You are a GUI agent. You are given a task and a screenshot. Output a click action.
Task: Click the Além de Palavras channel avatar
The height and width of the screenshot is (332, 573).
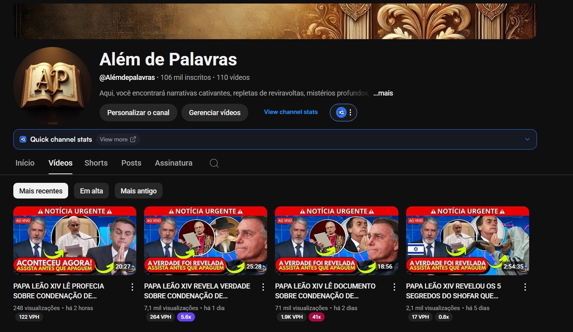[x=52, y=86]
